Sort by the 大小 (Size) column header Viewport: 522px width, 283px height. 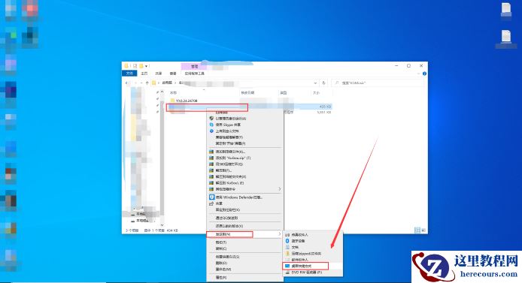316,92
